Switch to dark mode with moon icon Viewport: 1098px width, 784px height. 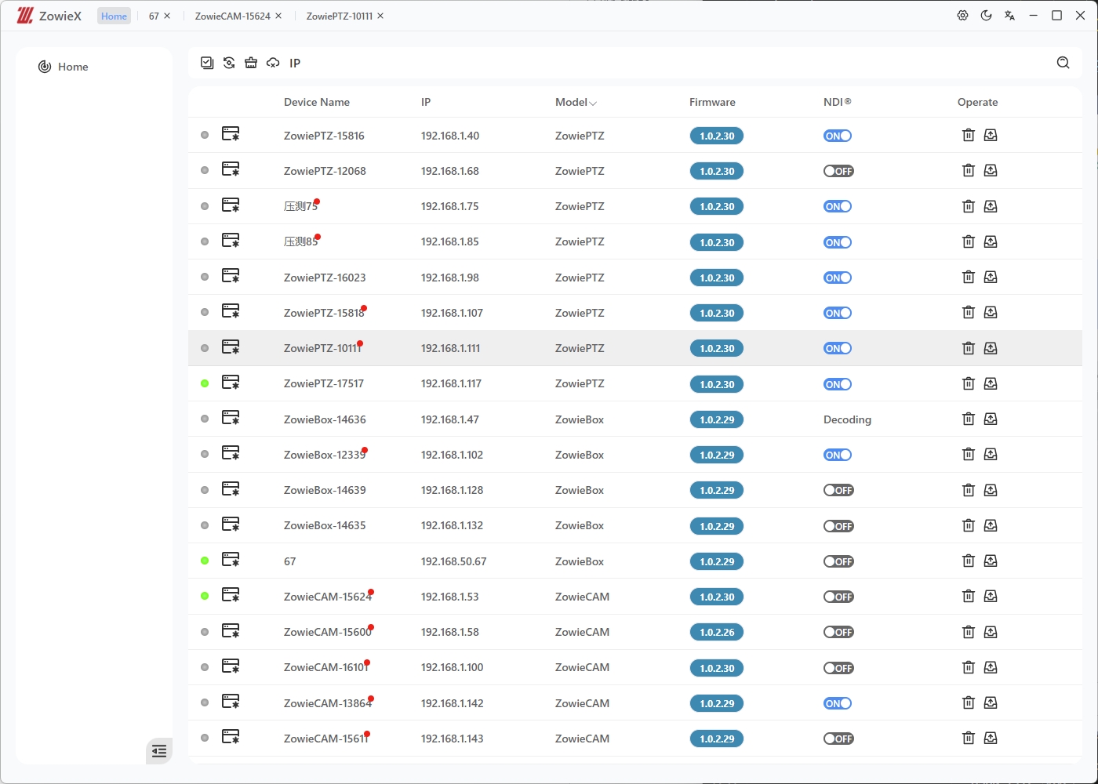tap(986, 16)
